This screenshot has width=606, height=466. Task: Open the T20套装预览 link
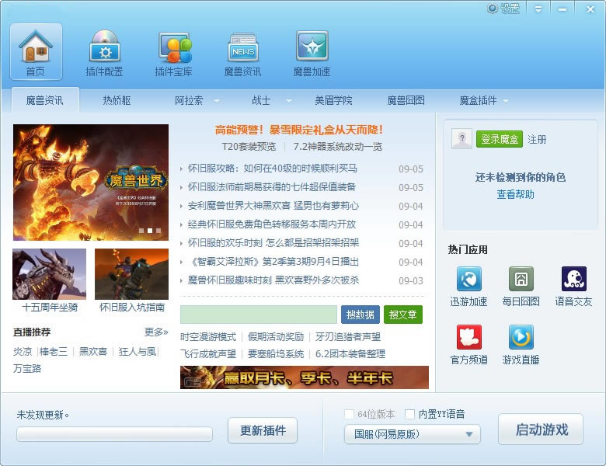[x=249, y=147]
